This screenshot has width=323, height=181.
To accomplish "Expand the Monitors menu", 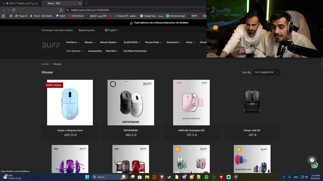I will tap(73, 42).
